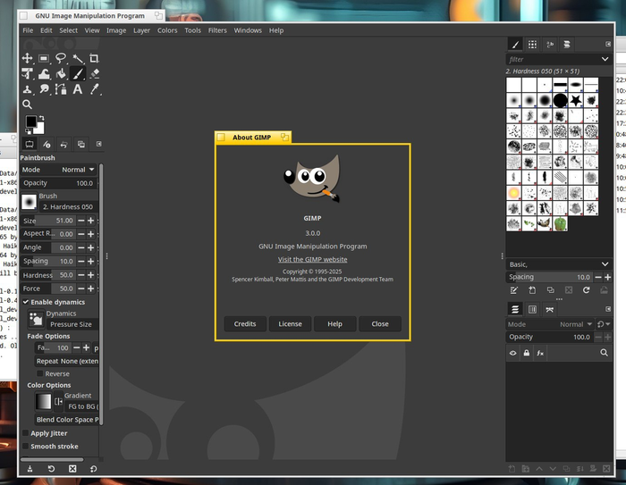The width and height of the screenshot is (626, 485).
Task: Select the Rectangle Select tool
Action: [x=44, y=58]
